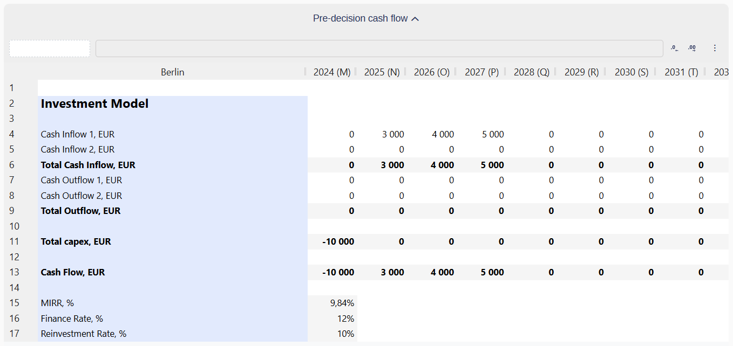Click the decrease decimal places icon
The width and height of the screenshot is (733, 346).
(x=674, y=48)
